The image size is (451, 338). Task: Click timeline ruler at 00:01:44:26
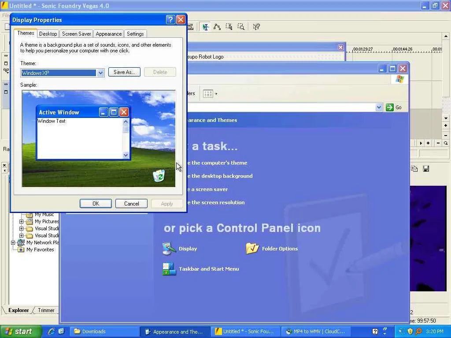pos(403,49)
